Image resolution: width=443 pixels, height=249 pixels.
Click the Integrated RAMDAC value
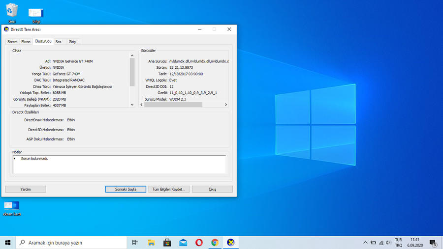pos(68,80)
